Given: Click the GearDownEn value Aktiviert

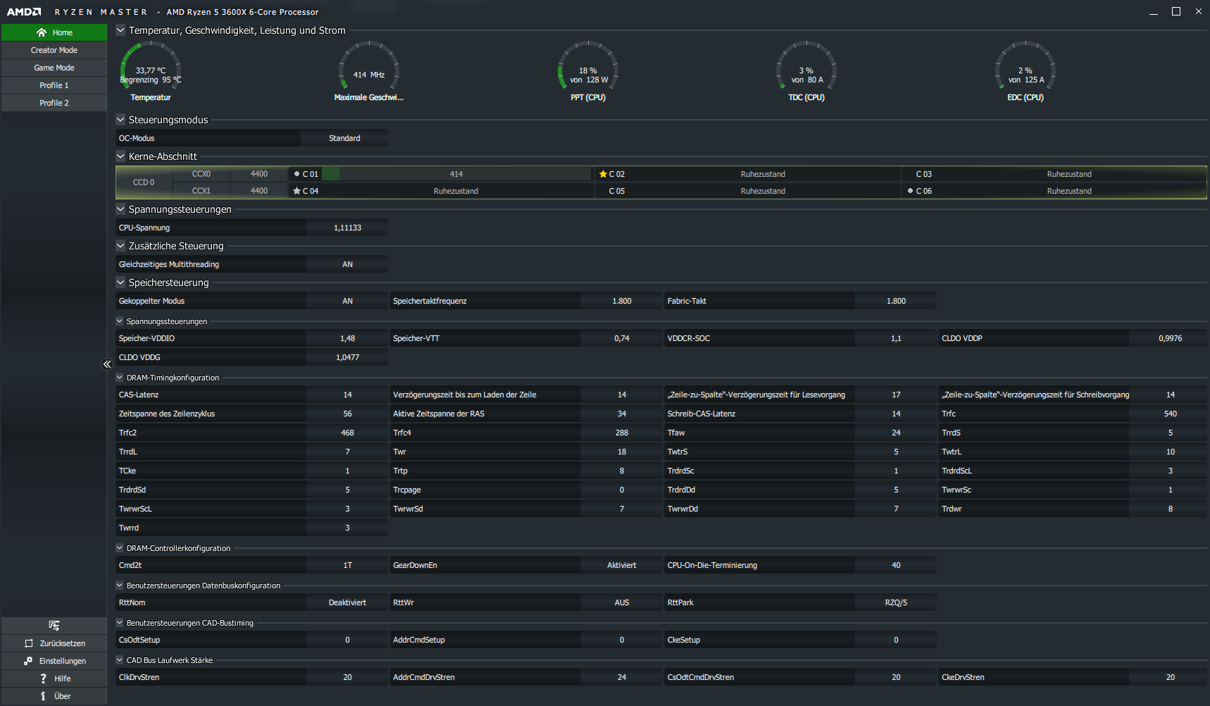Looking at the screenshot, I should coord(622,565).
